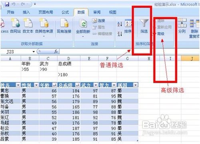The height and width of the screenshot is (144, 200).
Task: Click the 全部刷新 refresh icon
Action: 83,24
